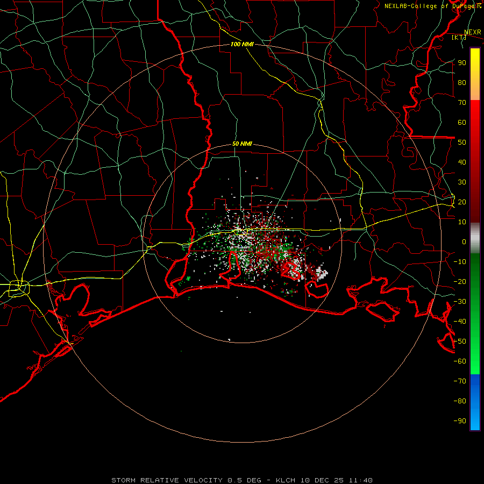This screenshot has width=484, height=484.
Task: Click the "-60" scale value
Action: [460, 361]
